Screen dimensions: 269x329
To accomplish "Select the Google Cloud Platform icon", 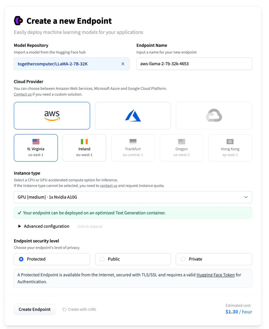I will coord(214,116).
